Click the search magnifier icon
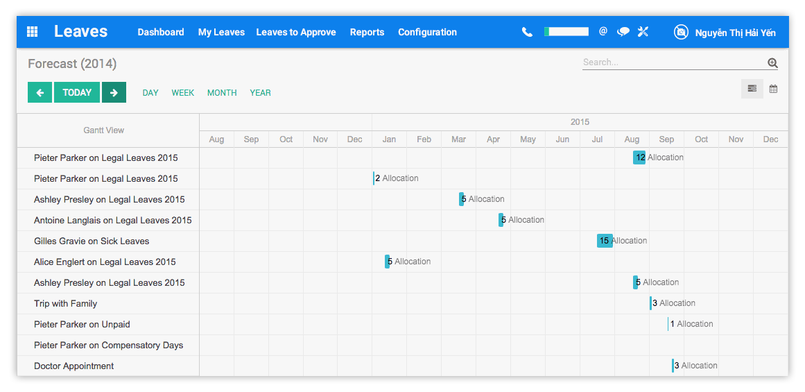 click(772, 63)
